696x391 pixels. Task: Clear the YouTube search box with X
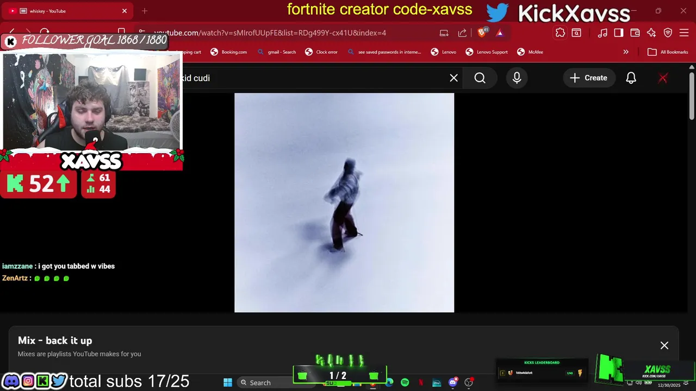coord(453,78)
